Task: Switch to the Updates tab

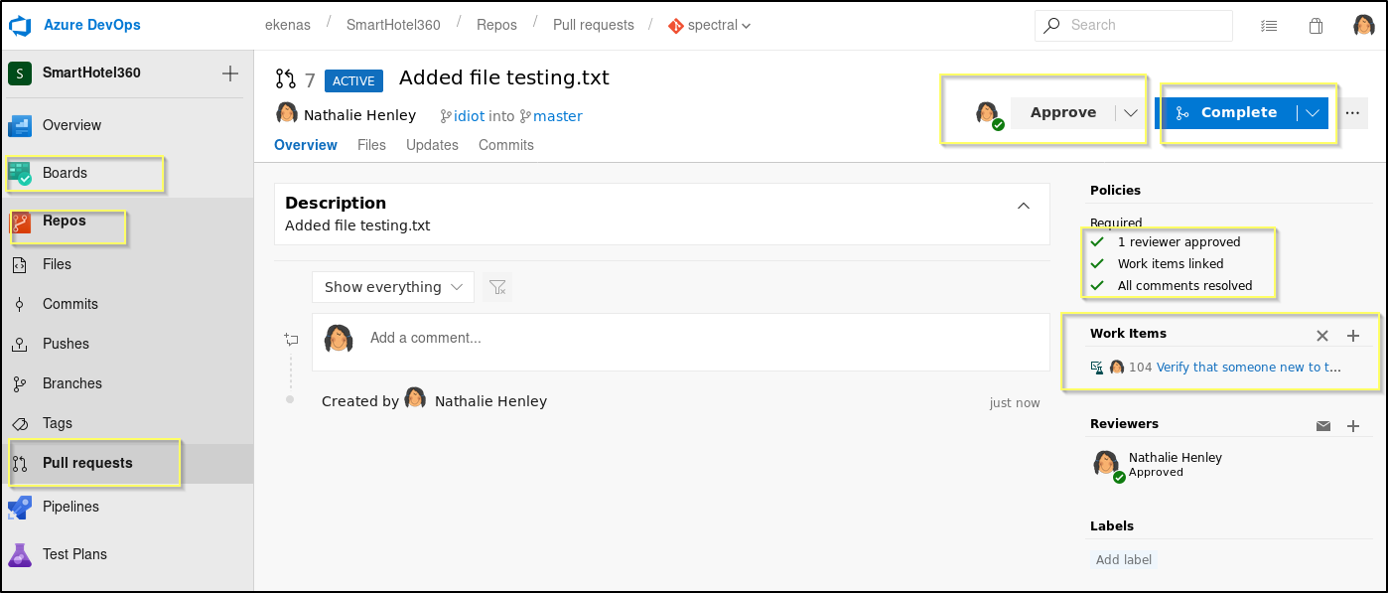Action: click(x=432, y=145)
